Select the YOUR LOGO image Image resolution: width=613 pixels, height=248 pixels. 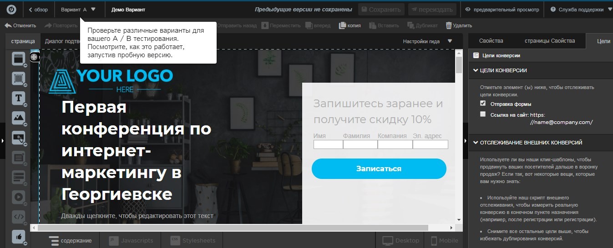click(x=111, y=81)
